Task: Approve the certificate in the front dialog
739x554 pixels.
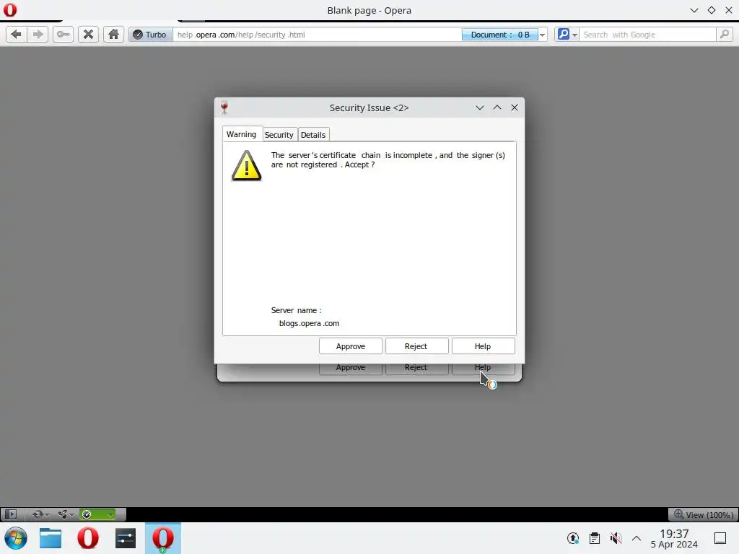Action: click(x=351, y=346)
